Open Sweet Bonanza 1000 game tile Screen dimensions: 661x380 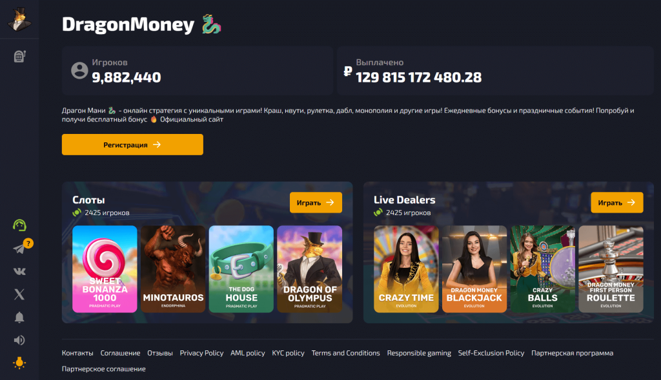(105, 269)
